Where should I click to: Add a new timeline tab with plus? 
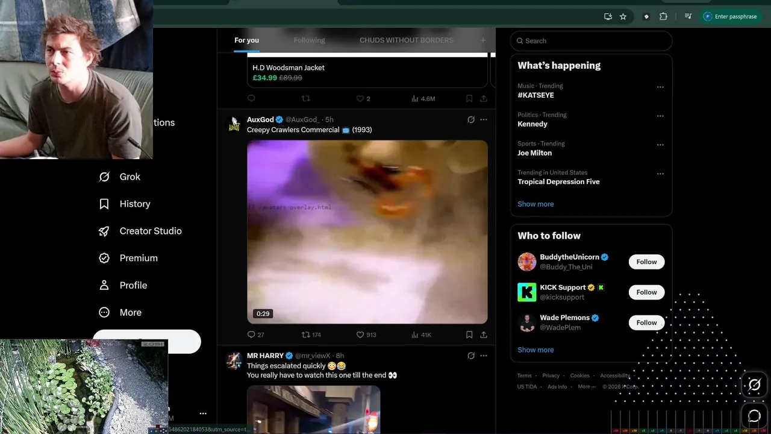pyautogui.click(x=482, y=40)
